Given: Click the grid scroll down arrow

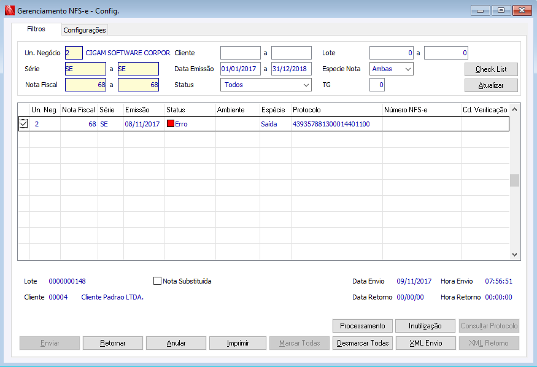Looking at the screenshot, I should [x=514, y=254].
